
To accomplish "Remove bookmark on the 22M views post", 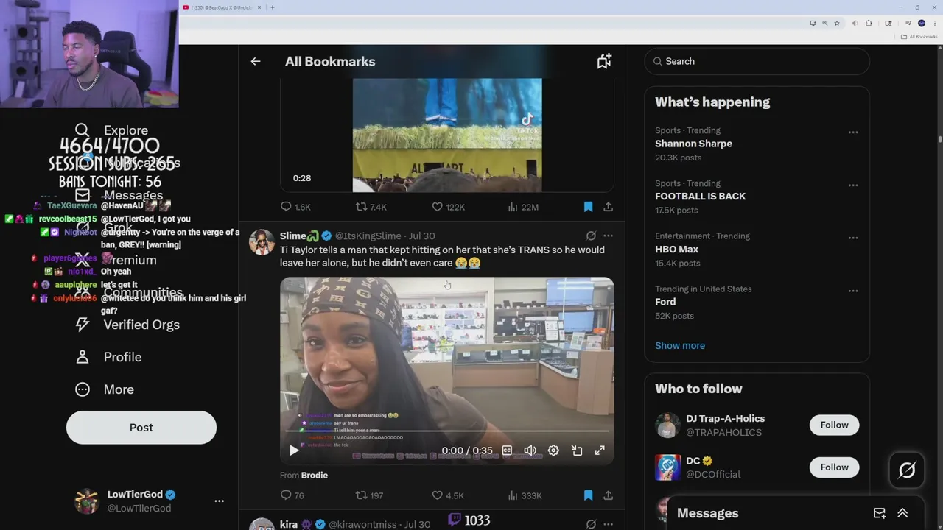I will click(588, 208).
